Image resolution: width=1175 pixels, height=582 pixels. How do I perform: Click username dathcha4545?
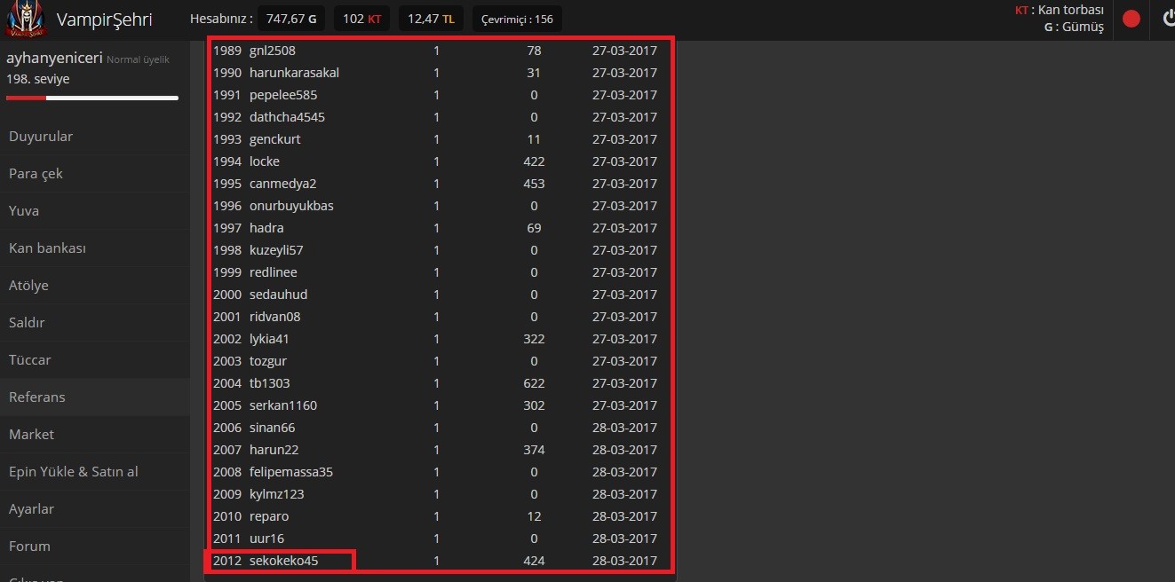click(287, 117)
